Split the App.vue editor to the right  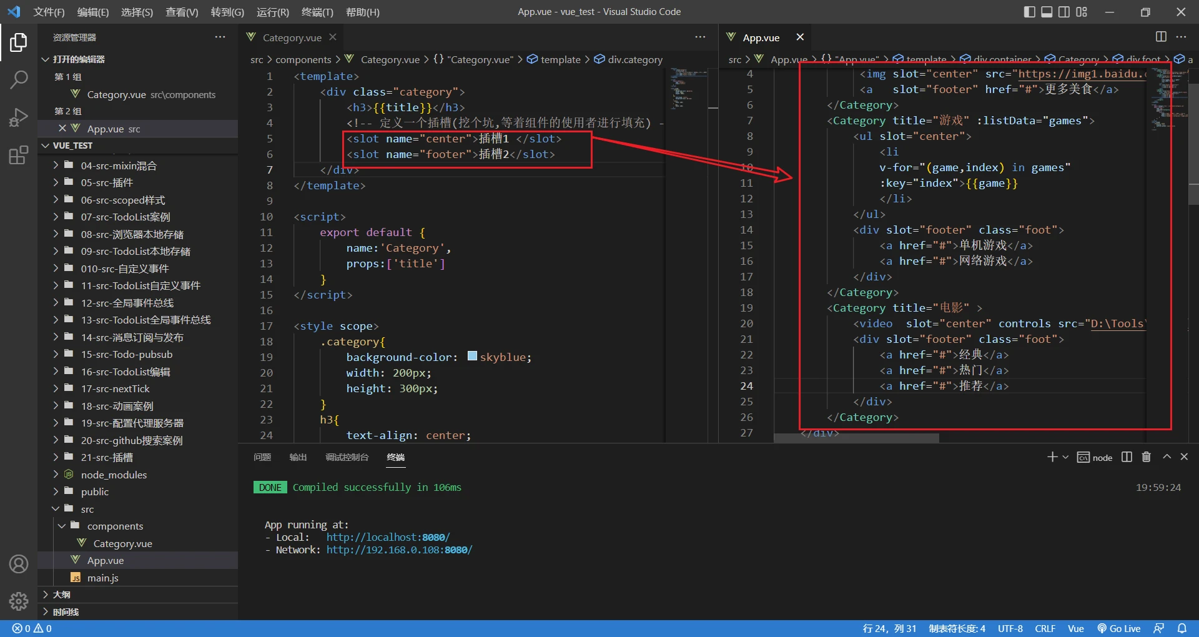[x=1161, y=37]
